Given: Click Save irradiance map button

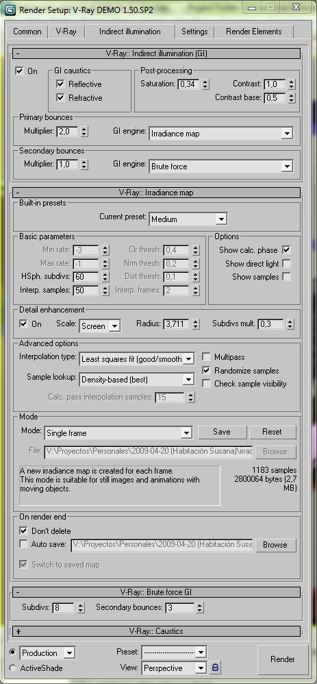Looking at the screenshot, I should click(x=222, y=432).
